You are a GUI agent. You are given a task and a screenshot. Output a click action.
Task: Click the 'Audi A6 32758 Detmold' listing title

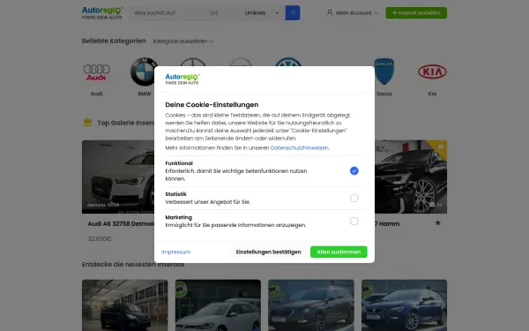[121, 223]
